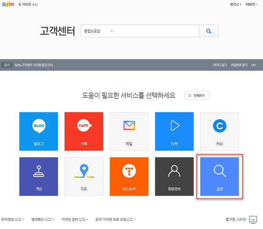Click inside the help search text field
The image size is (263, 229).
(x=156, y=31)
